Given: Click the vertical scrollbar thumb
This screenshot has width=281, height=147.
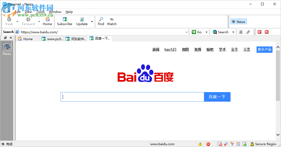Looking at the screenshot, I should pos(278,75).
